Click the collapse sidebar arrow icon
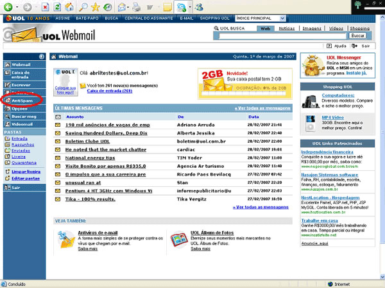 point(42,56)
